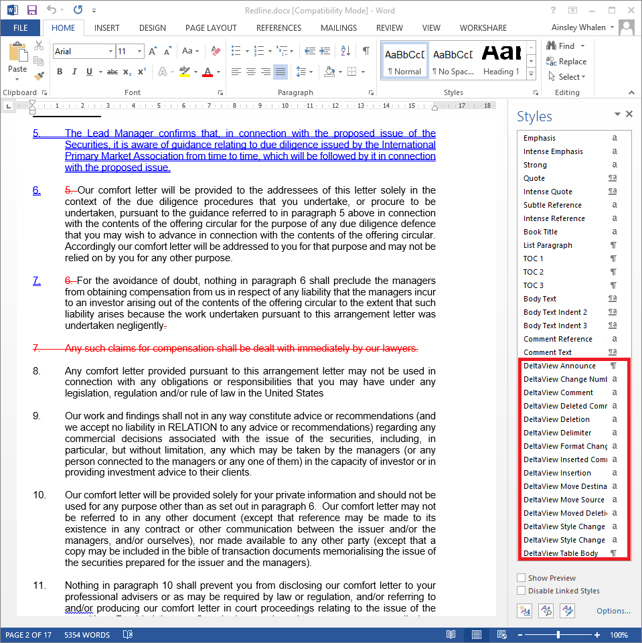This screenshot has width=642, height=643.
Task: Decrease the paragraph indent
Action: [310, 51]
